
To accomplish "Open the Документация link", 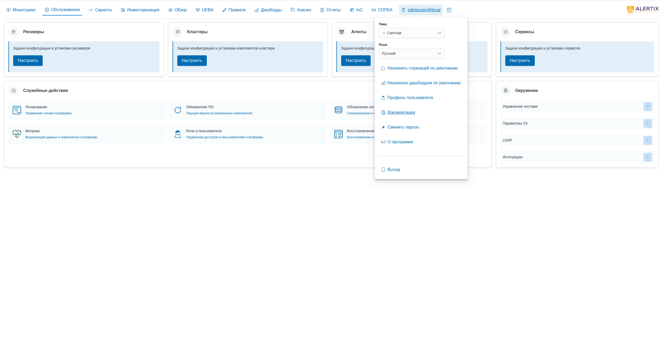I will 401,112.
